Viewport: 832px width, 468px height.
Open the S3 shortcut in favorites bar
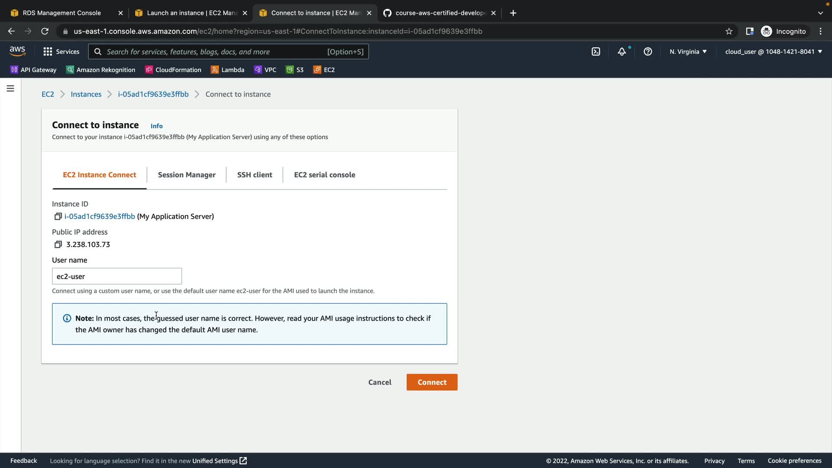tap(295, 70)
